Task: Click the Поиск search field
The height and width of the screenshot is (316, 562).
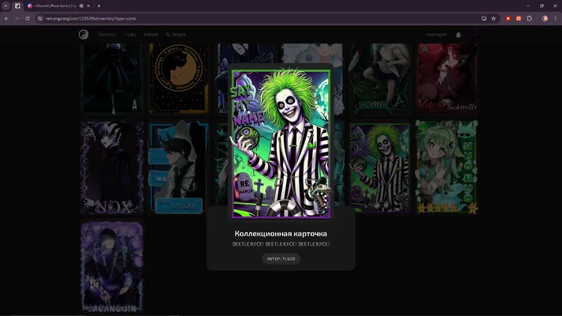Action: coord(175,35)
